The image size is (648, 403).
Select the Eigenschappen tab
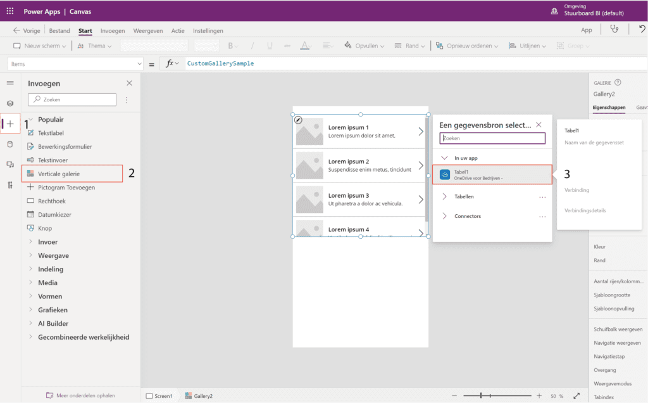pyautogui.click(x=609, y=108)
